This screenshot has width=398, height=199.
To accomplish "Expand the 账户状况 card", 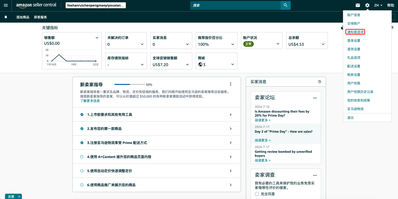I will tap(278, 44).
